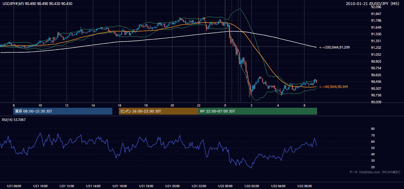
Task: Click price axis value 90.605
Action: [x=376, y=75]
